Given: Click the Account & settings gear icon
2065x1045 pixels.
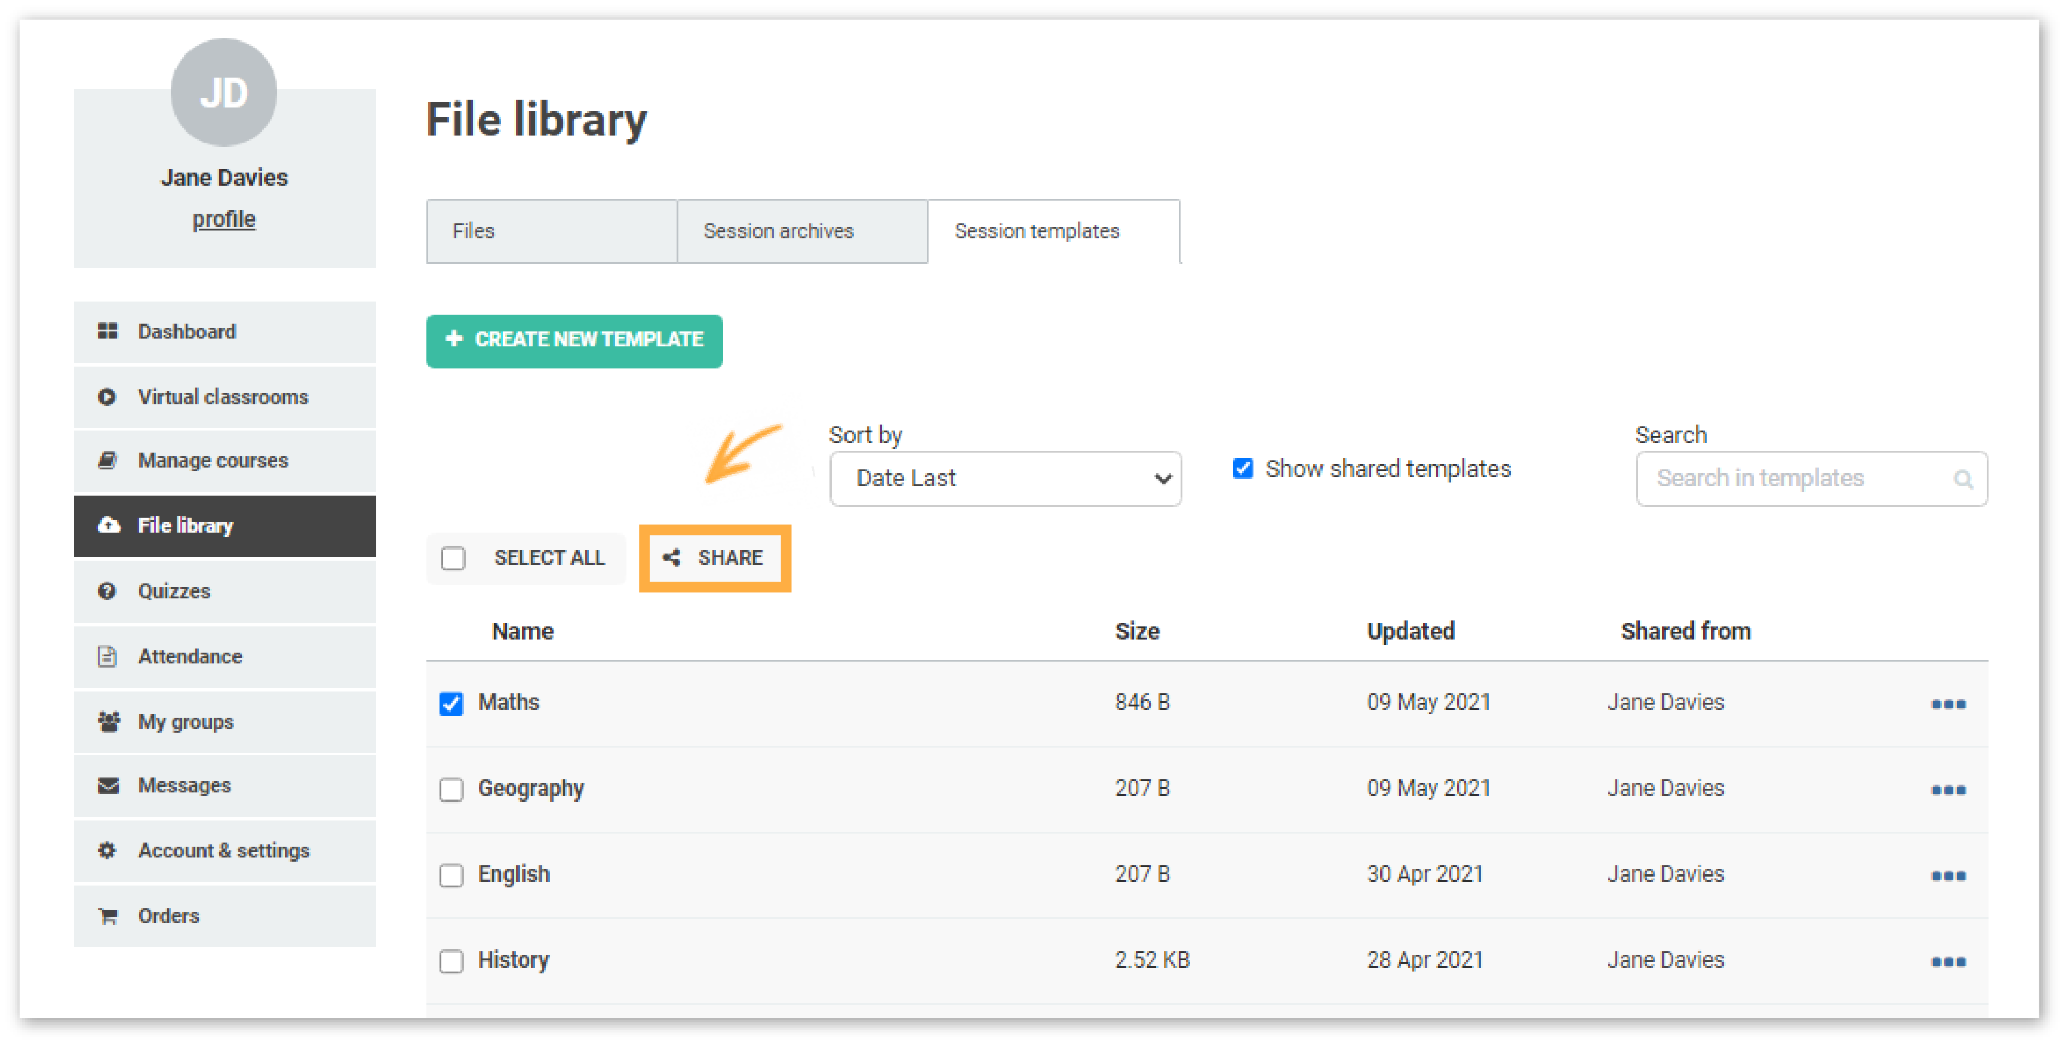Looking at the screenshot, I should [x=107, y=850].
